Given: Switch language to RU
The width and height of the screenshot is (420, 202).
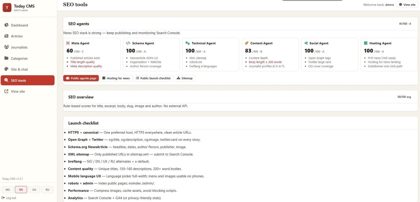Looking at the screenshot, I should click(47, 190).
